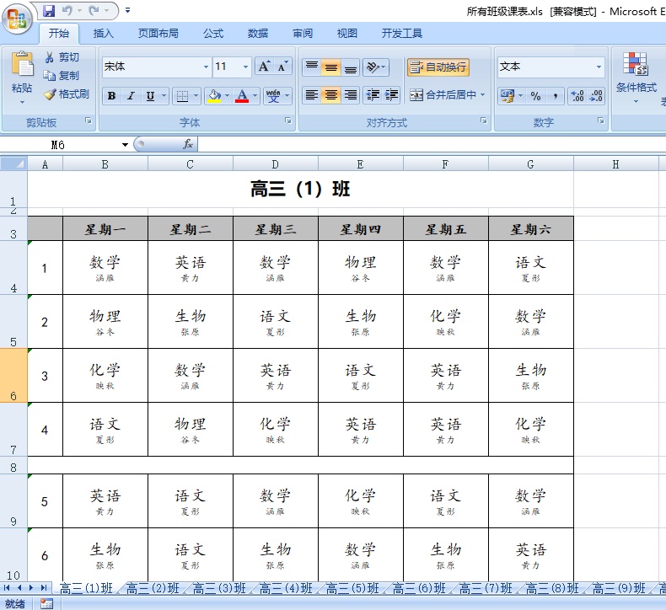Apply the percent style

(x=535, y=96)
